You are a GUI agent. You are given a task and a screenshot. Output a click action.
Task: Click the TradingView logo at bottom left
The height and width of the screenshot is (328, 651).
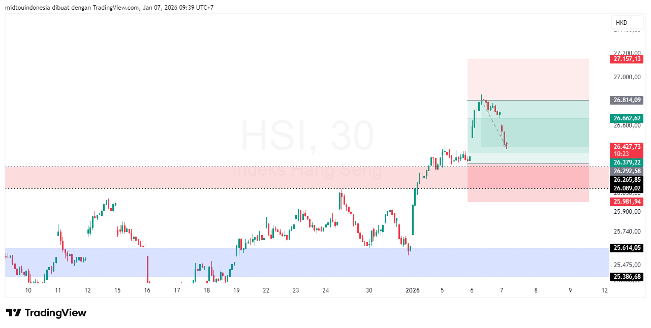(46, 313)
